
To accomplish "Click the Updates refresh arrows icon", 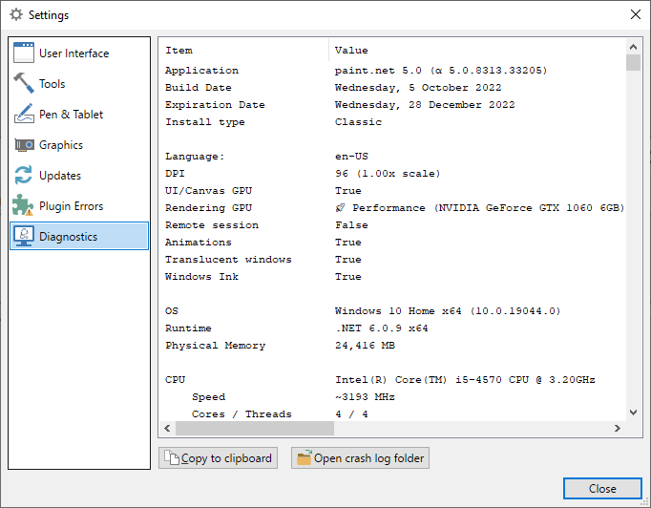I will pyautogui.click(x=23, y=175).
